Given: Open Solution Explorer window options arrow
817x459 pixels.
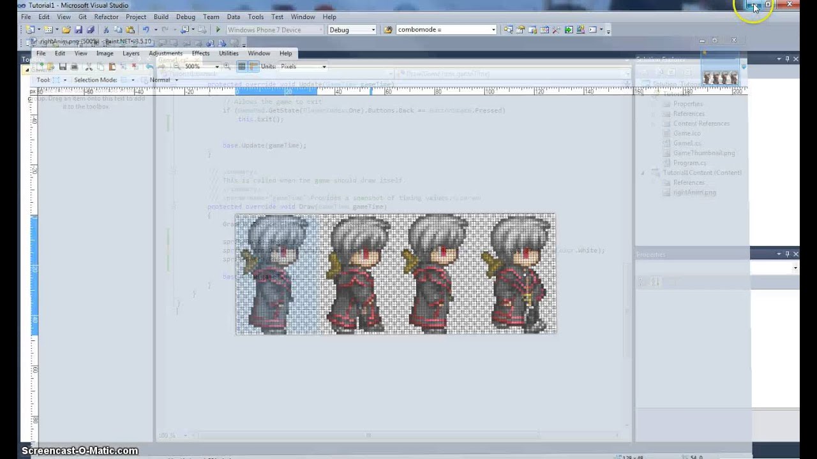Looking at the screenshot, I should 779,59.
